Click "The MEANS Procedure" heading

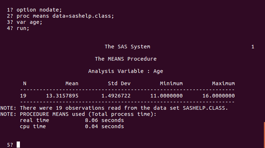126,59
